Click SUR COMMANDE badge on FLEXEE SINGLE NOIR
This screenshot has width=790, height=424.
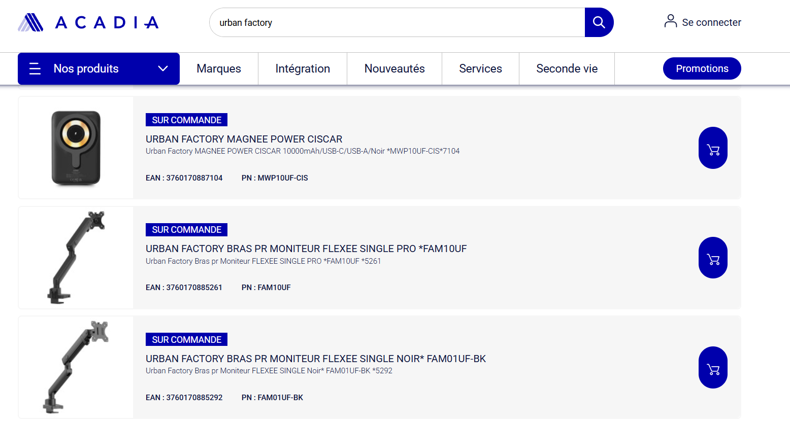coord(186,339)
